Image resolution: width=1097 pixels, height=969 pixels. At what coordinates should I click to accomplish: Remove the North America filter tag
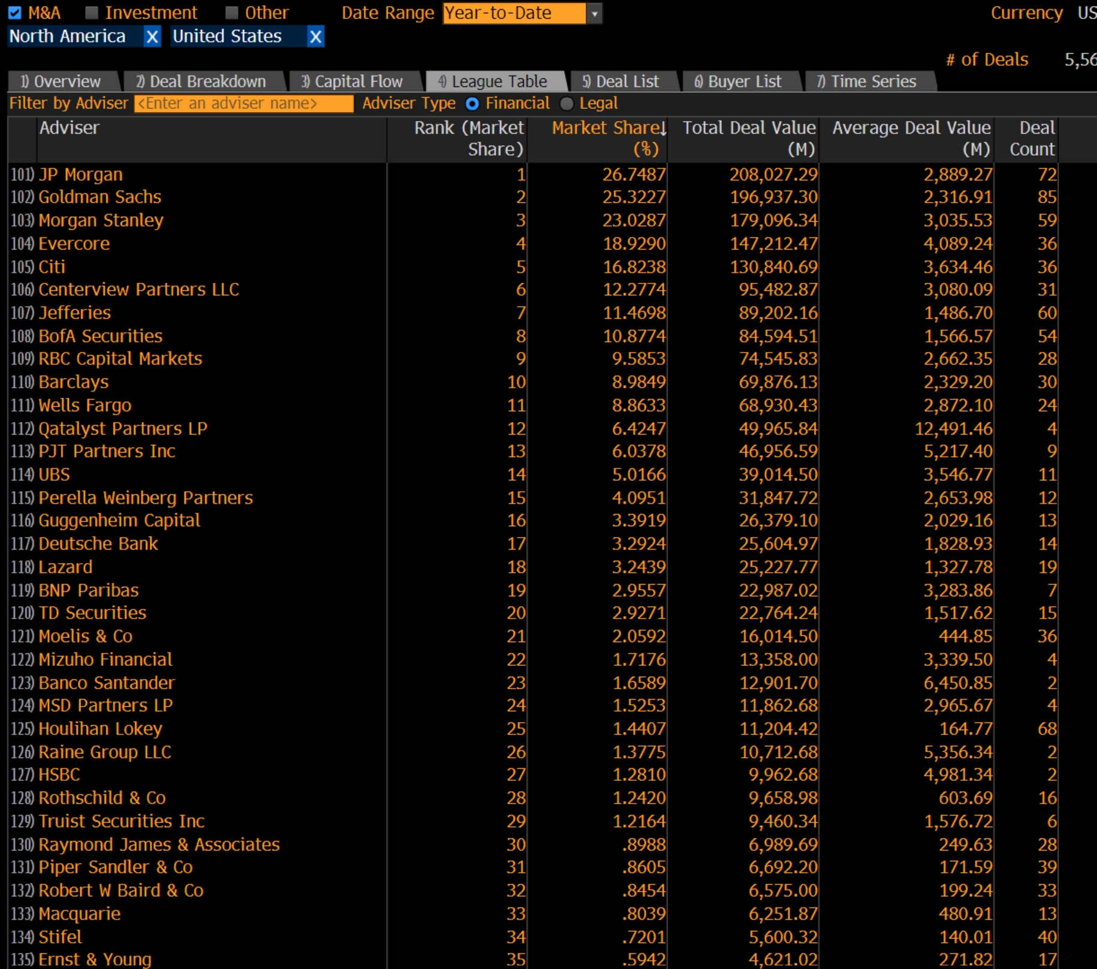point(152,37)
